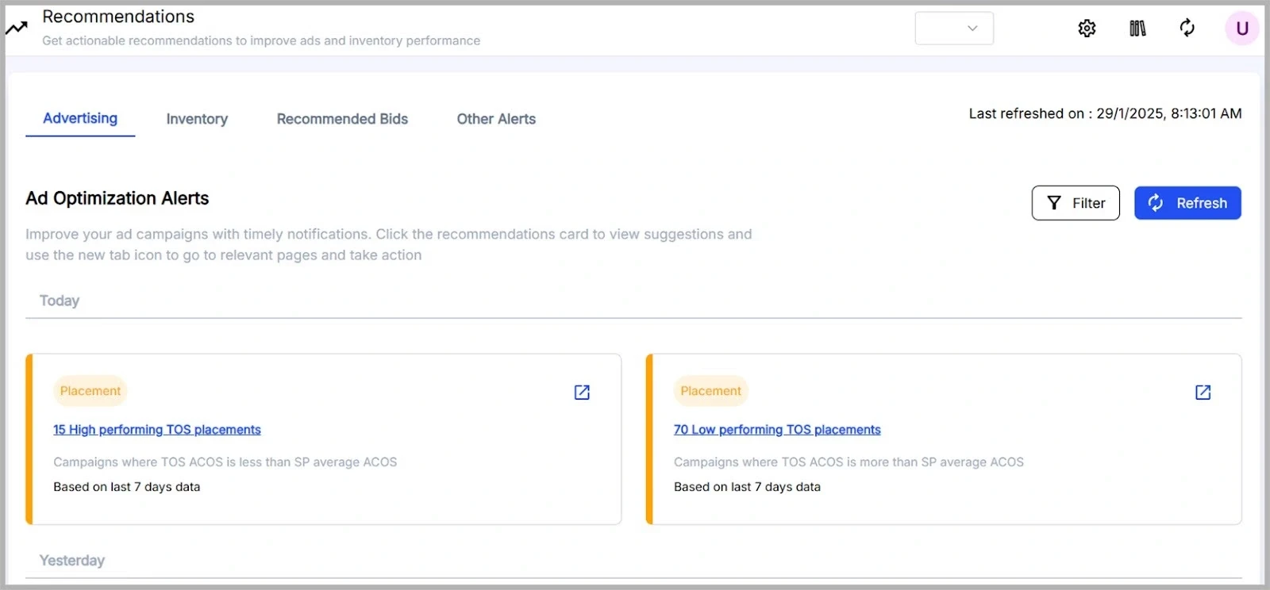1270x590 pixels.
Task: Click 'Based on last 7 days data' in High performing card
Action: pyautogui.click(x=127, y=487)
